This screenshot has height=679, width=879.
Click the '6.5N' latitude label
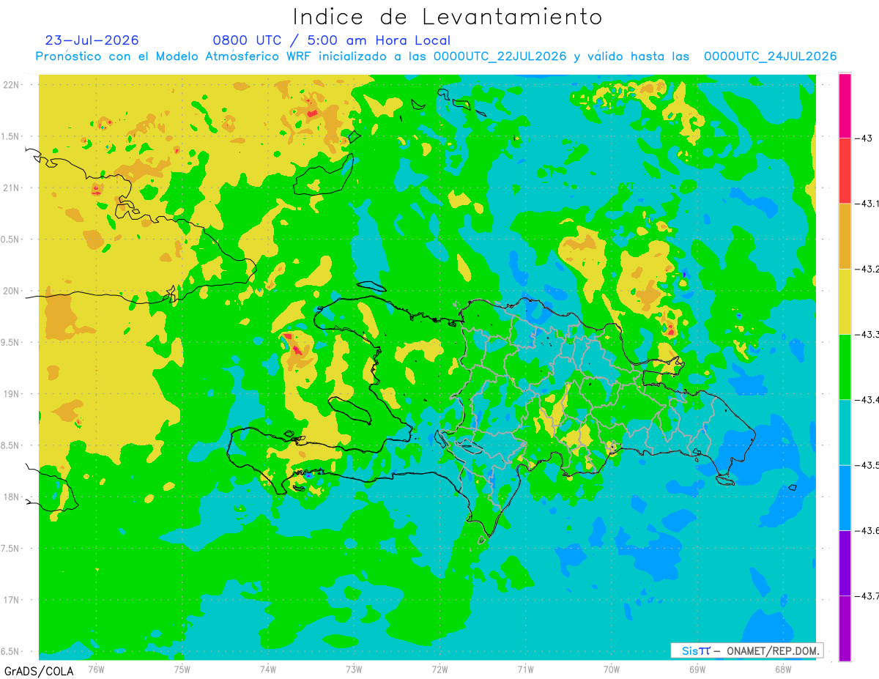[x=12, y=651]
